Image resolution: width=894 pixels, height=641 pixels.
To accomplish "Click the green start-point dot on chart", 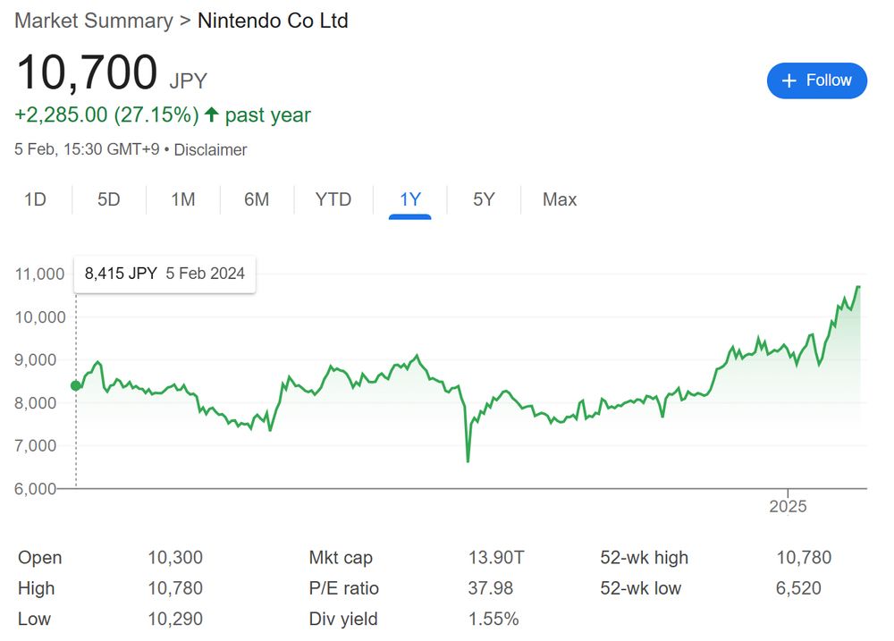I will 76,386.
